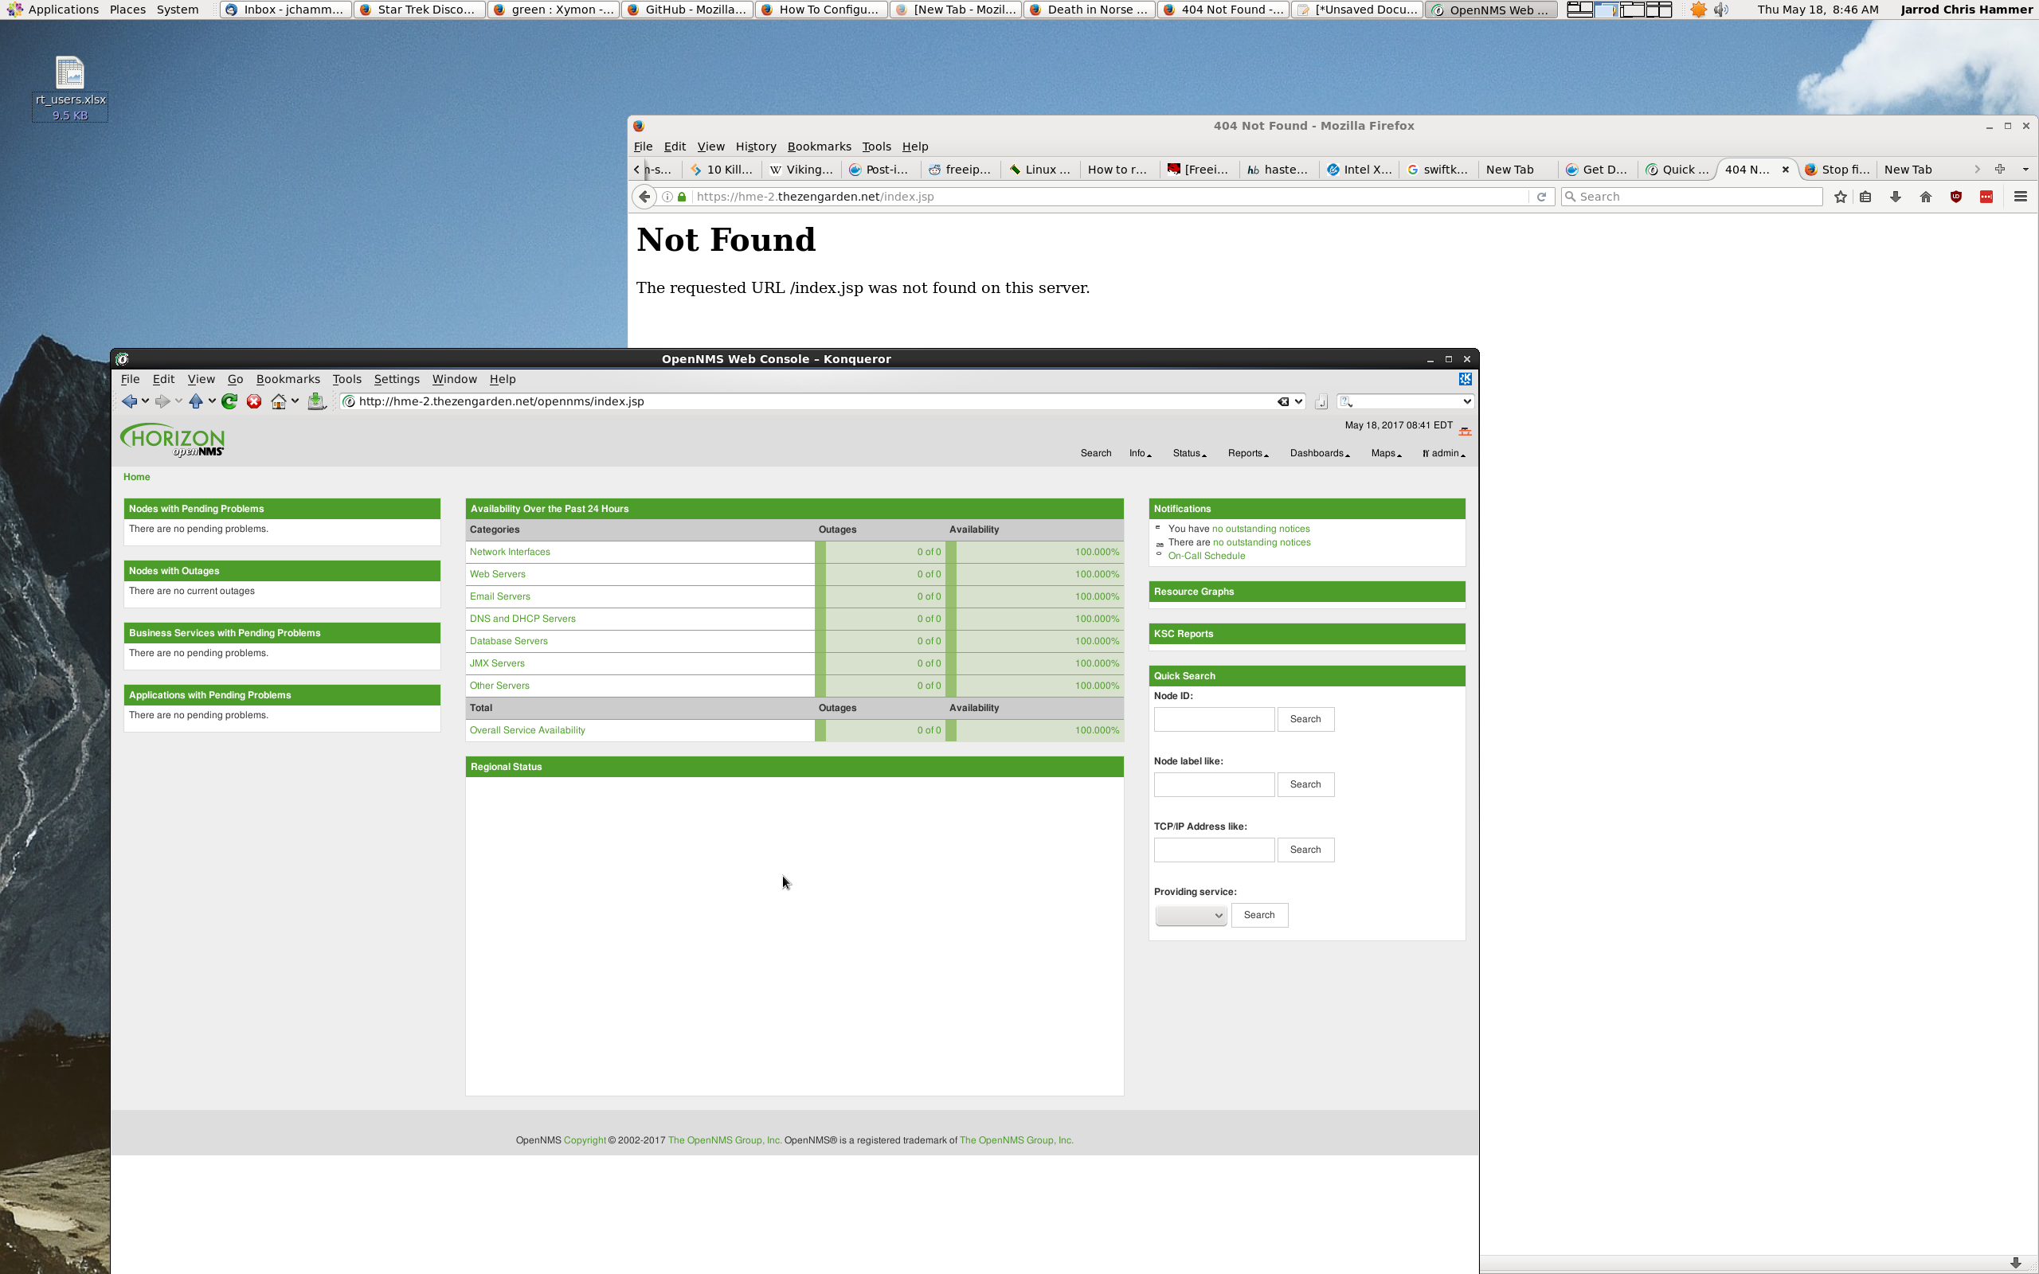Click the workspace switcher first desktop
The width and height of the screenshot is (2039, 1274).
1579,10
